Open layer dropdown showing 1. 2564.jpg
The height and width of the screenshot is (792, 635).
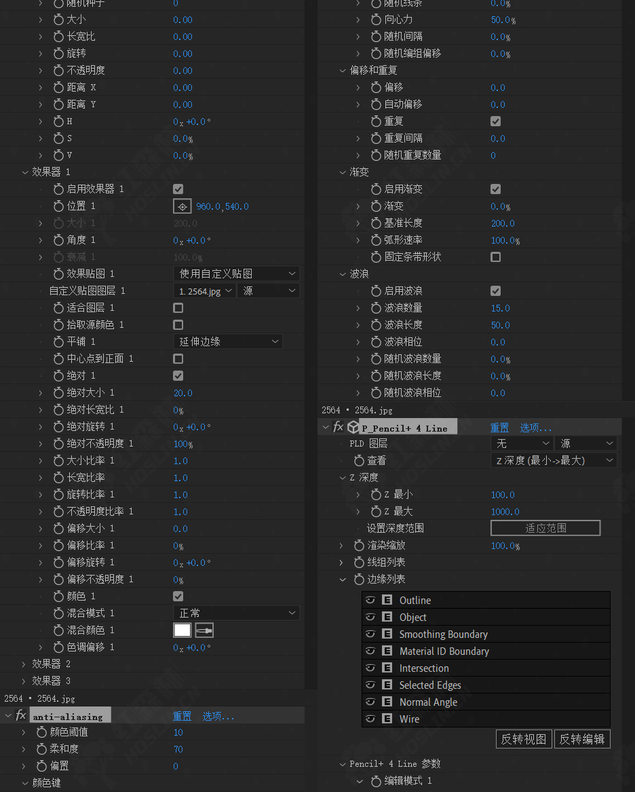[204, 291]
